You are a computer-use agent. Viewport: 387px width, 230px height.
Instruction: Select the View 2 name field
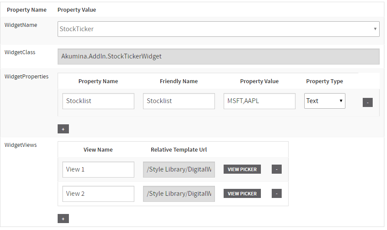pos(98,194)
